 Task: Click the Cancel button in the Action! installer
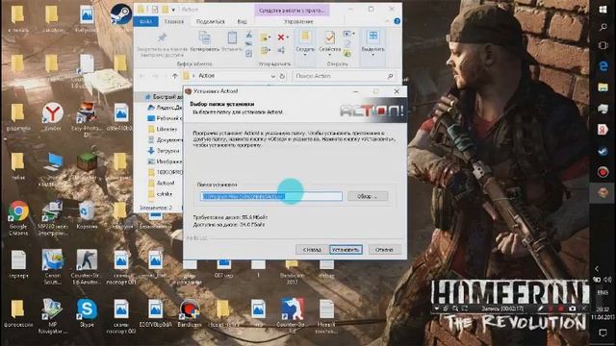point(384,250)
